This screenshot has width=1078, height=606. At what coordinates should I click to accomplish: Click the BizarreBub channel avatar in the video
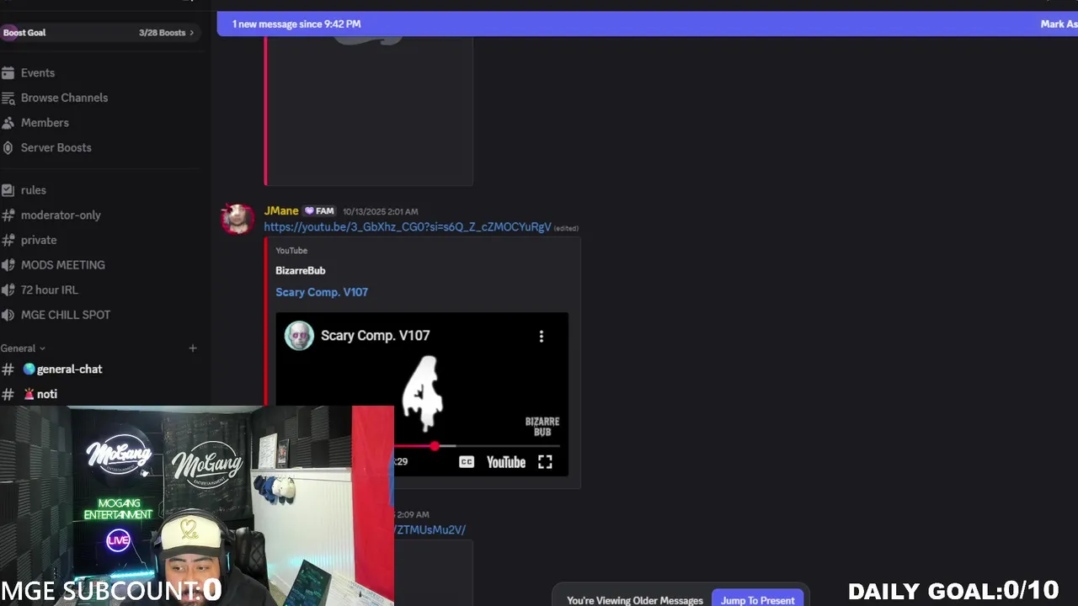(299, 335)
